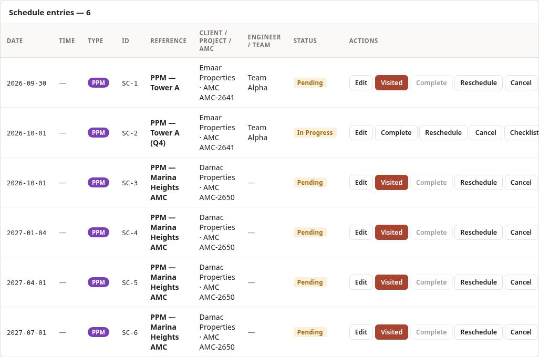Click the disabled Complete button in SC-6 row
Screen dimensions: 539x357
[431, 332]
